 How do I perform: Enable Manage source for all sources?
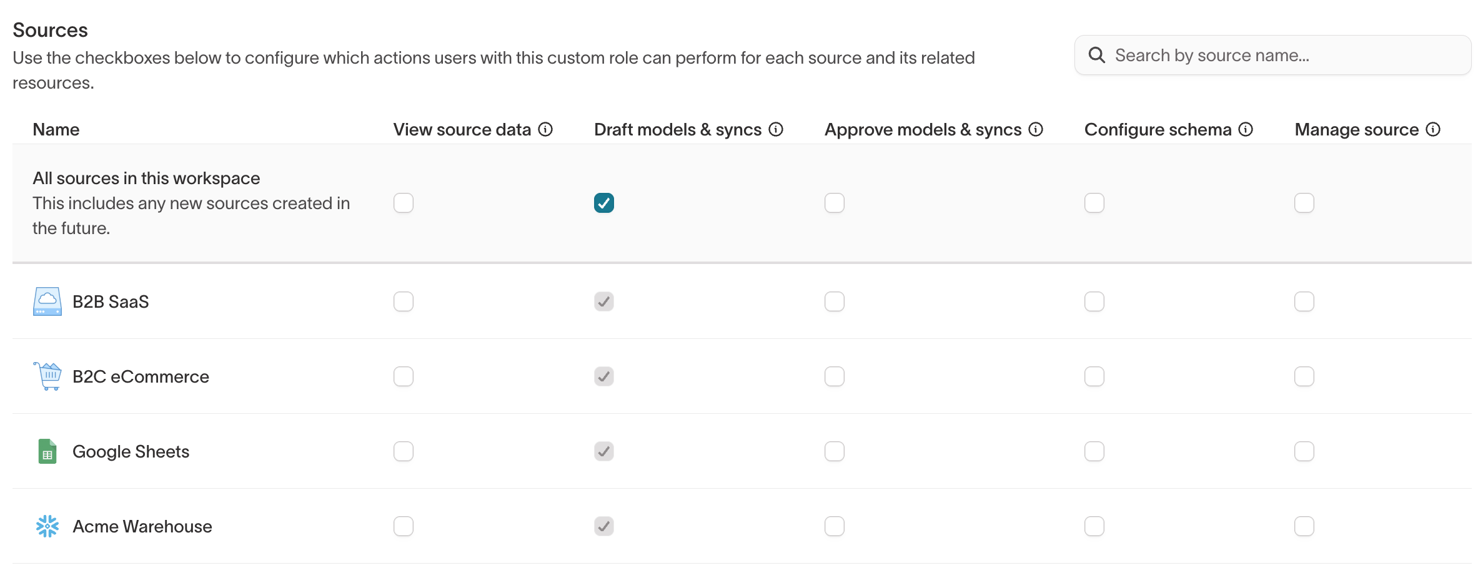[x=1304, y=203]
